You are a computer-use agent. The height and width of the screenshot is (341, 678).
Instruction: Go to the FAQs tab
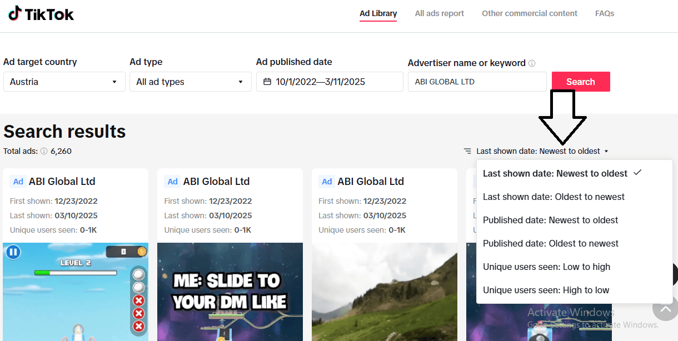pyautogui.click(x=605, y=13)
